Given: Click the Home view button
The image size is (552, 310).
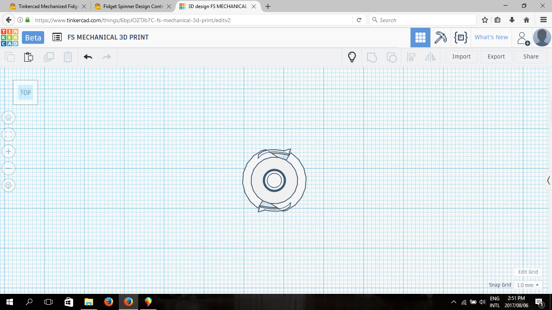Looking at the screenshot, I should (8, 117).
